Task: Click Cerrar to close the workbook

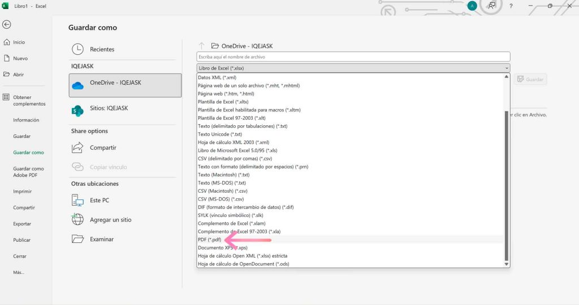Action: (x=20, y=256)
